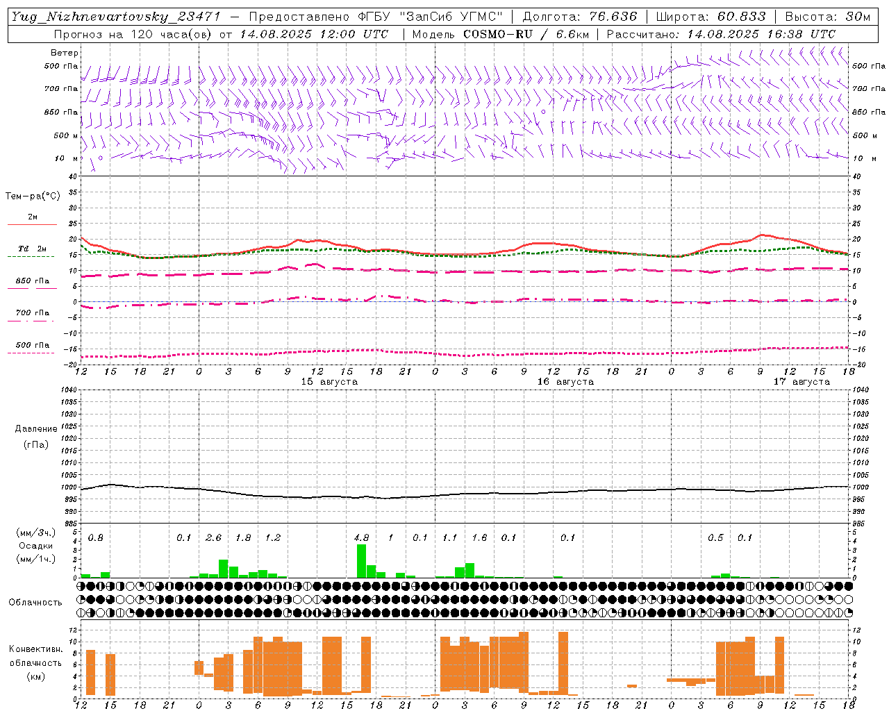
Task: Click the forecast start 14.08.2025 12:00 UTC
Action: 314,34
